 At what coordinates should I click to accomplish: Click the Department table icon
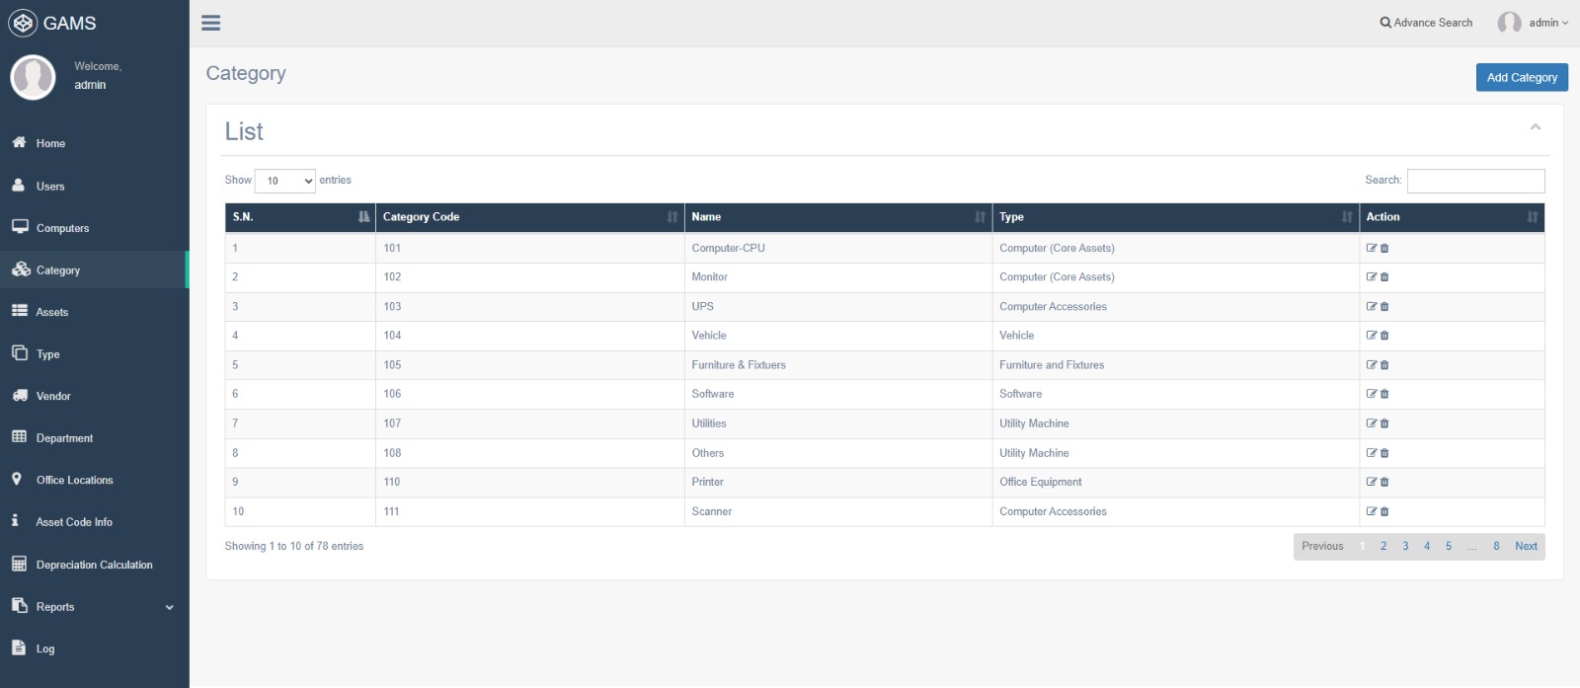(x=20, y=436)
